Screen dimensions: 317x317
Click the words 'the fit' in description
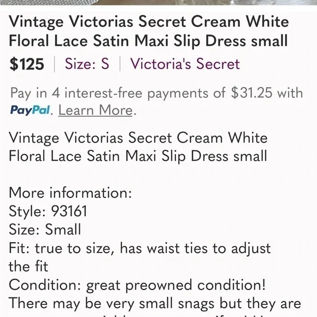28,267
